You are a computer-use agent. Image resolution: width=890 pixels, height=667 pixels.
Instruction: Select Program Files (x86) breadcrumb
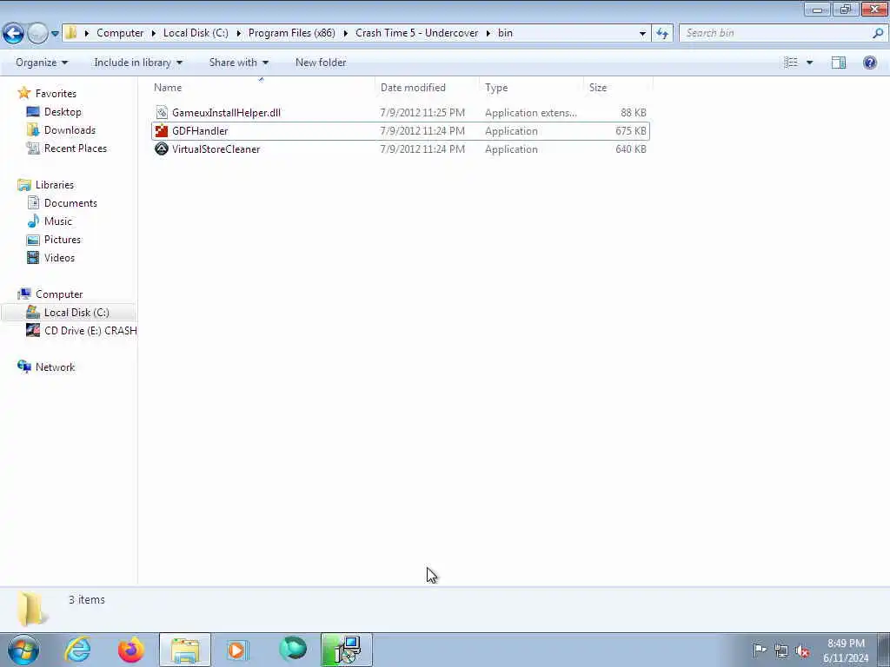click(x=292, y=33)
